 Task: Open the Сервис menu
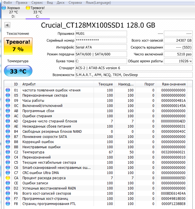37,3
